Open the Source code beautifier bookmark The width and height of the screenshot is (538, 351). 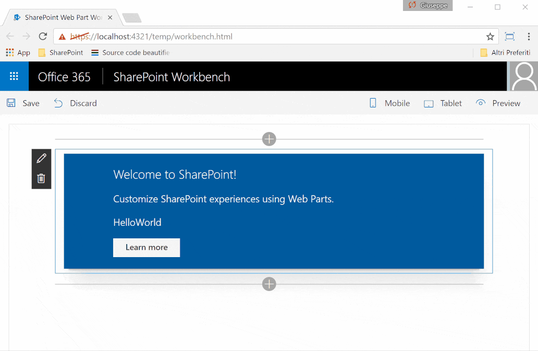(130, 53)
